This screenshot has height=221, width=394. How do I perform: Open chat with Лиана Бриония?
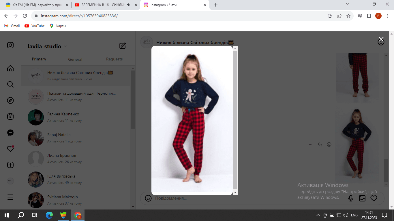pos(76,159)
